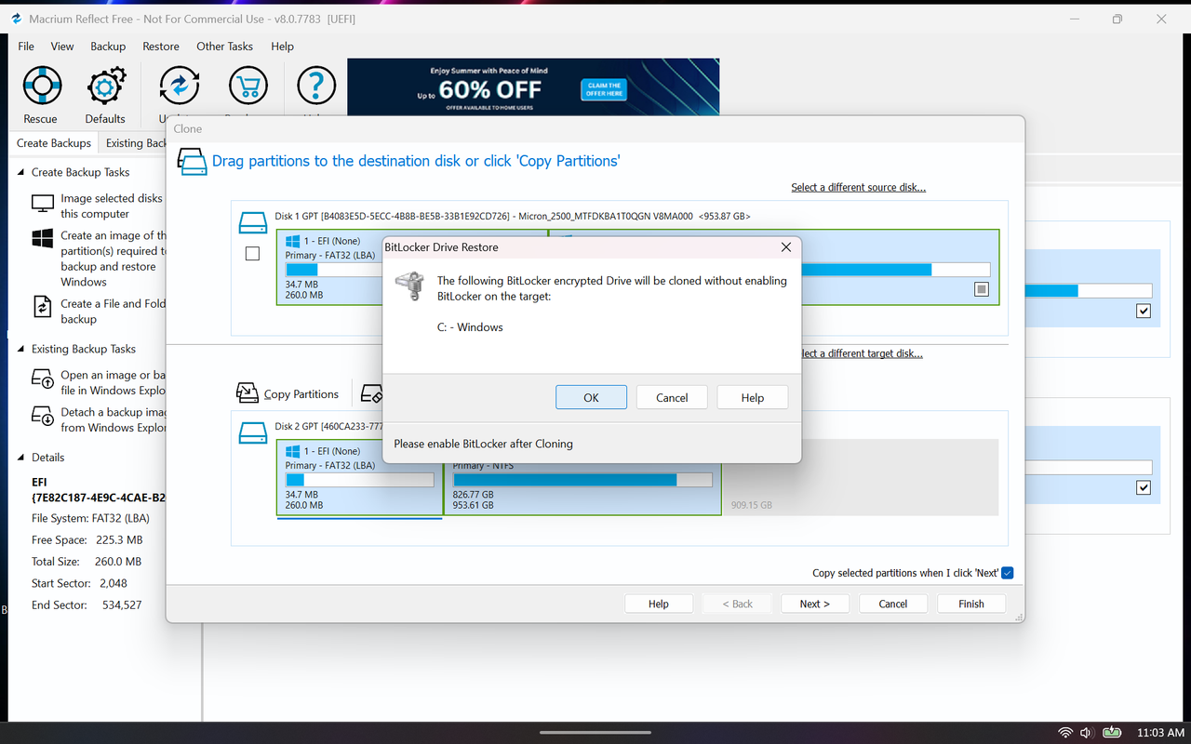Screen dimensions: 1191x744
Task: Confirm the BitLocker dialog with OK
Action: 591,397
